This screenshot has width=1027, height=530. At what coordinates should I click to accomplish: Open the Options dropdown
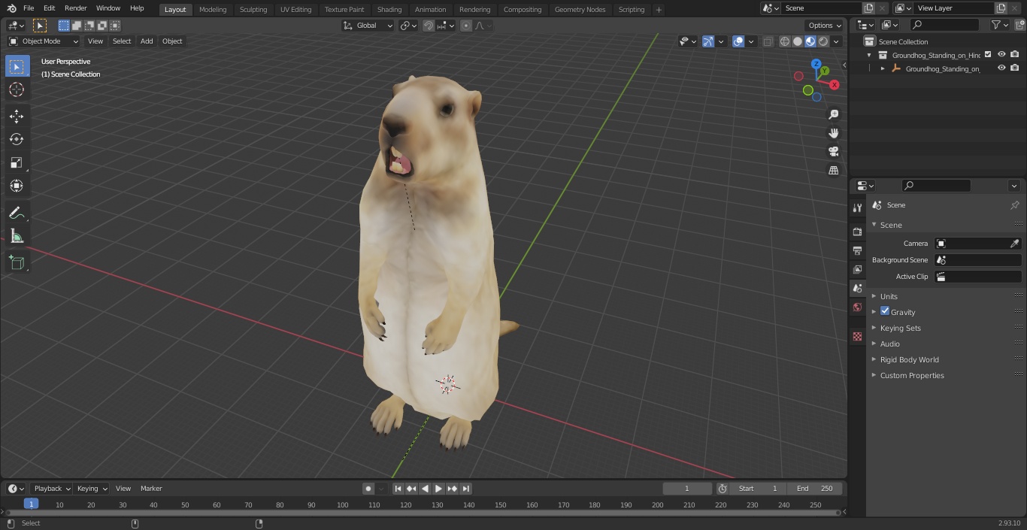[x=825, y=26]
